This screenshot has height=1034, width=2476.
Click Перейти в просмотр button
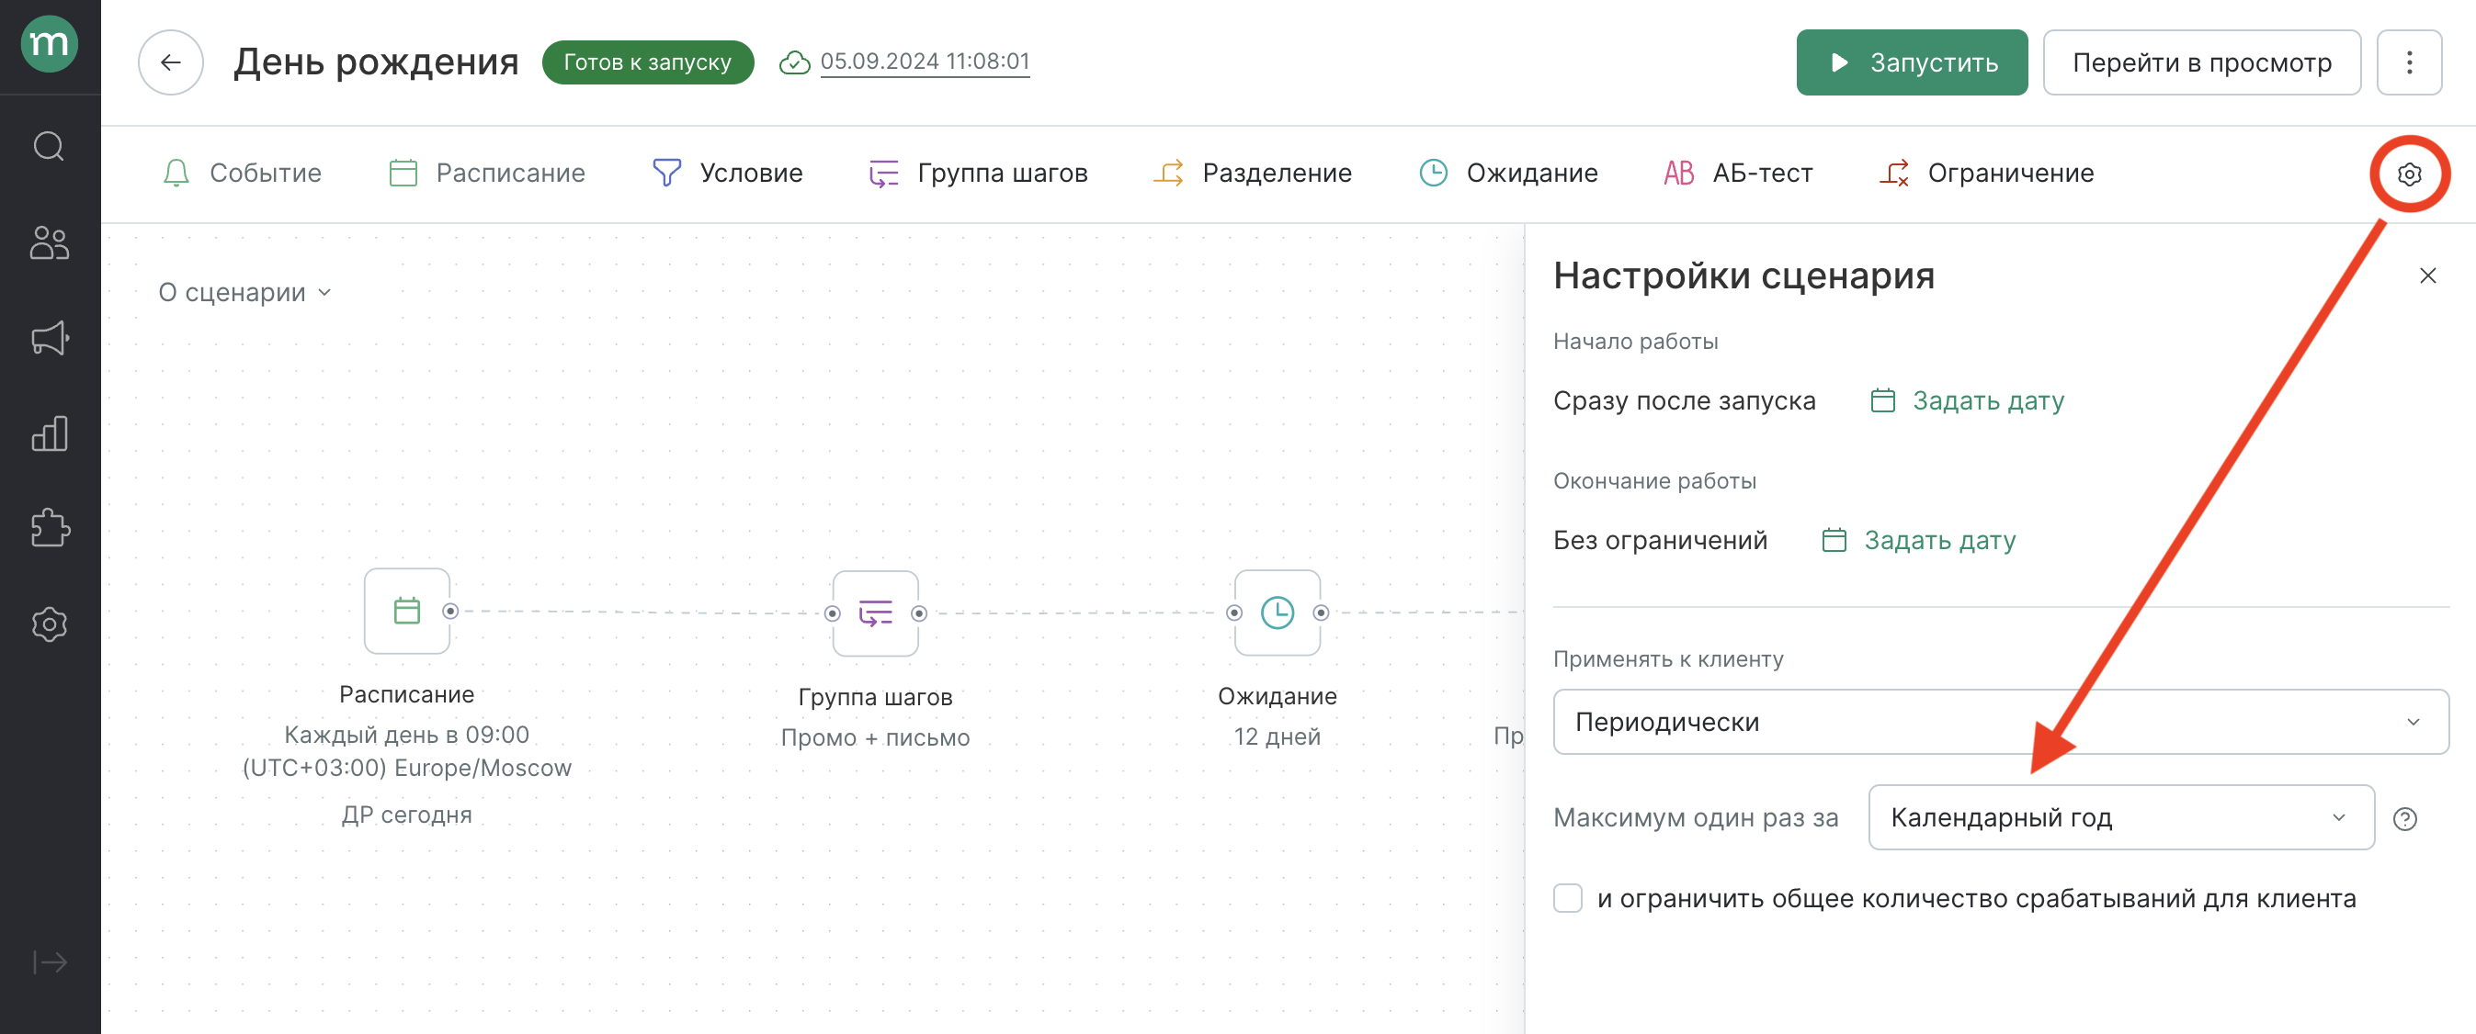[x=2201, y=62]
